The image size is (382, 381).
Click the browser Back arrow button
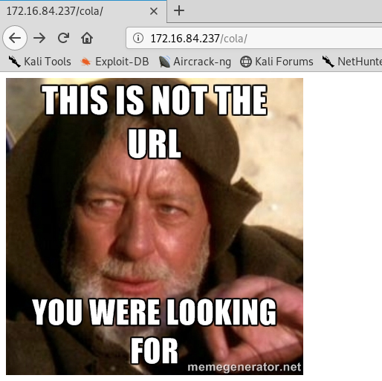pos(15,38)
